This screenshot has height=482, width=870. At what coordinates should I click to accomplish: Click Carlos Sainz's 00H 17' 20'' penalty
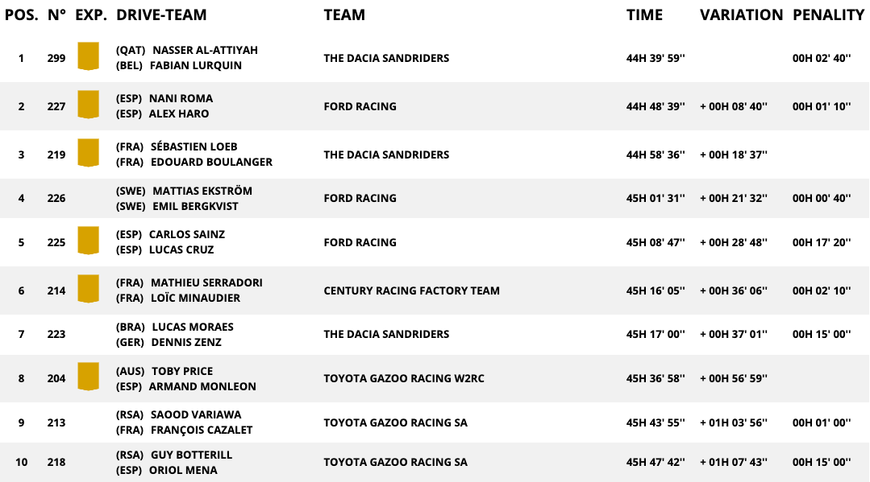(822, 242)
